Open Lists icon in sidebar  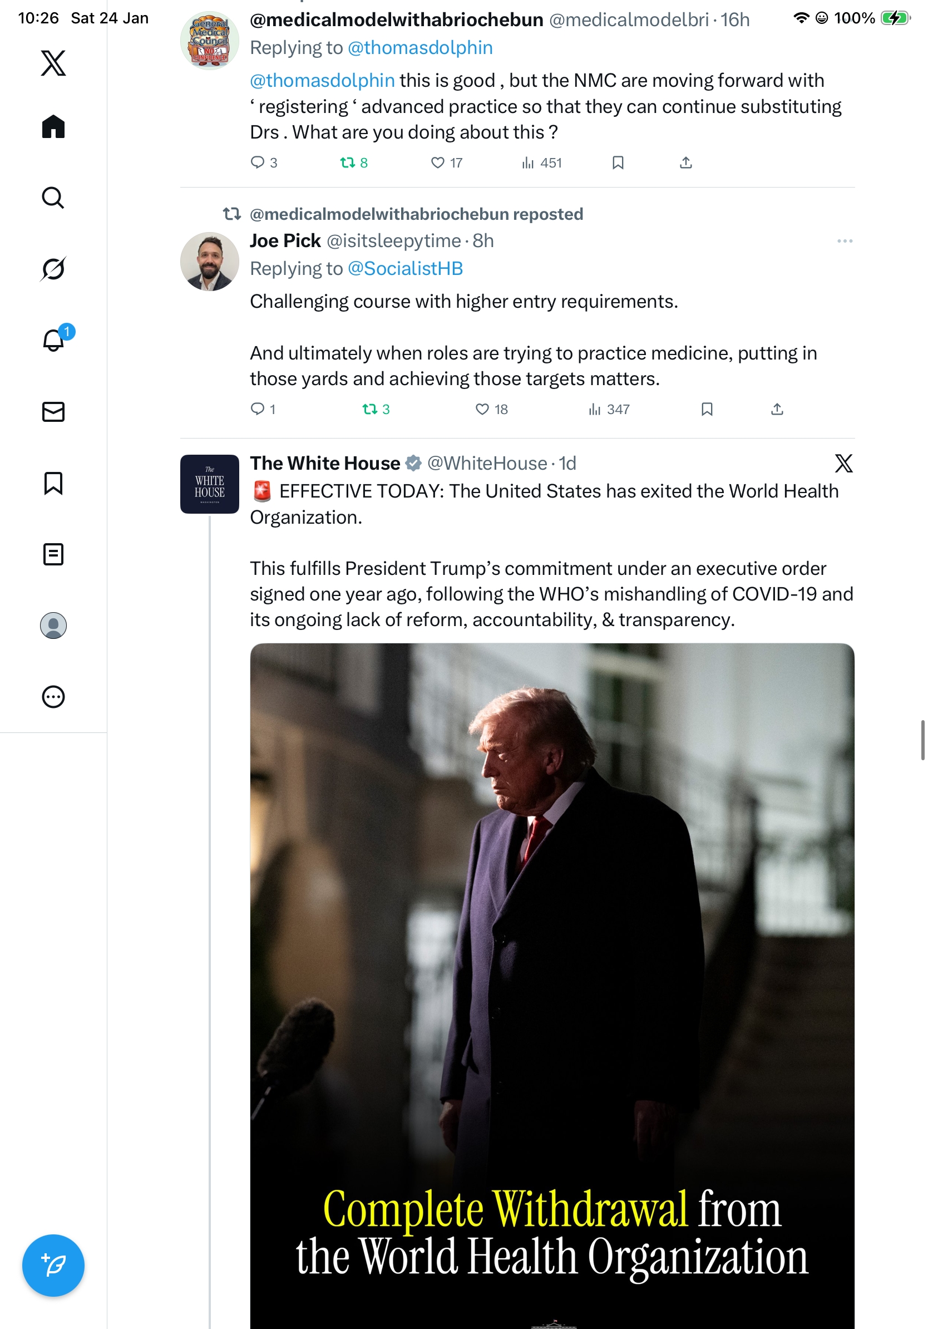53,554
